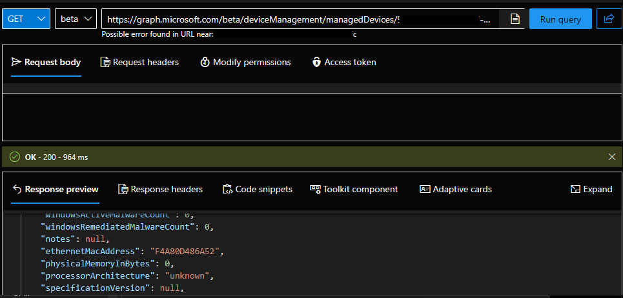Open the Access token tab
The image size is (623, 298).
point(344,63)
